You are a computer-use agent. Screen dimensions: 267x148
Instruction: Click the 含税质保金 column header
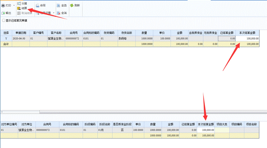coord(196,33)
